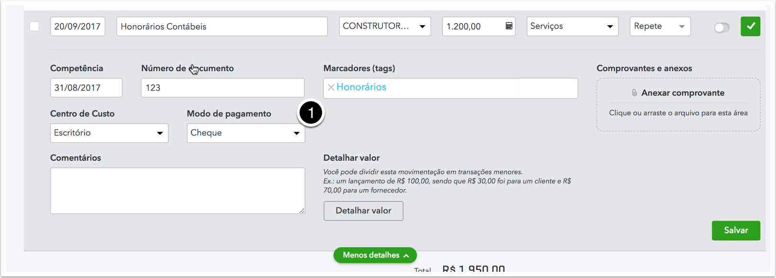Click the calculator icon in value field
Image resolution: width=776 pixels, height=278 pixels.
tap(509, 26)
